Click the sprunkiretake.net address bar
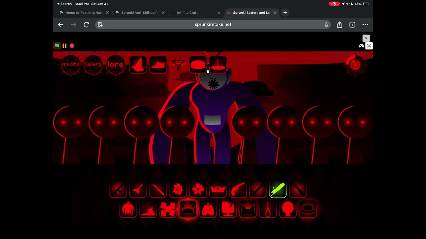This screenshot has height=239, width=426. coord(213,25)
